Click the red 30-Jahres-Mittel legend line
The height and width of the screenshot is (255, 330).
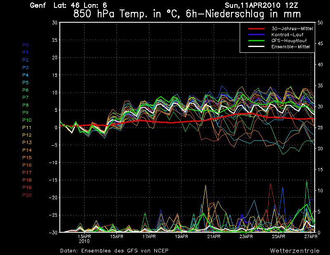click(256, 29)
